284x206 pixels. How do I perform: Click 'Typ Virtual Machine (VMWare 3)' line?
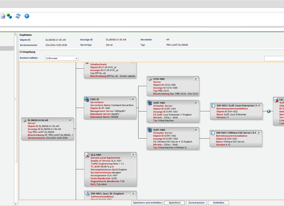coord(170,148)
